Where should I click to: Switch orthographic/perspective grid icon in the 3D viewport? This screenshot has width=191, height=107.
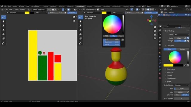click(x=155, y=38)
